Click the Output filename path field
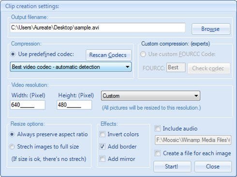 point(98,27)
